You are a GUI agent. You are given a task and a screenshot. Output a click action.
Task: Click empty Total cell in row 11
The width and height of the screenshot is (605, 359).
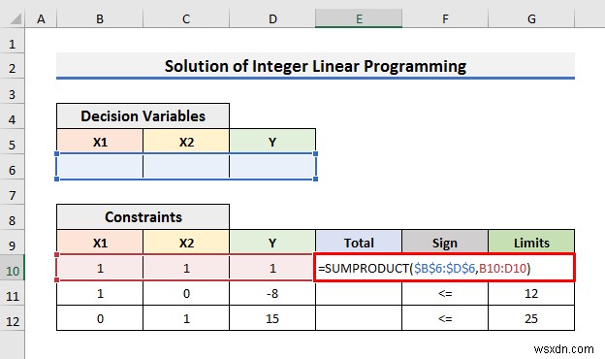pos(359,293)
